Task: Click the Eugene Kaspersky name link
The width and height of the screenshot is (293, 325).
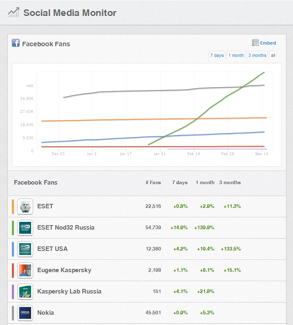Action: [64, 270]
